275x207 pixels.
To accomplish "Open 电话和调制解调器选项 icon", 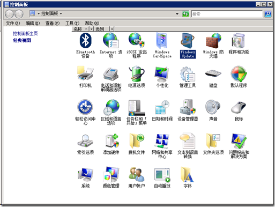I will [111, 79].
